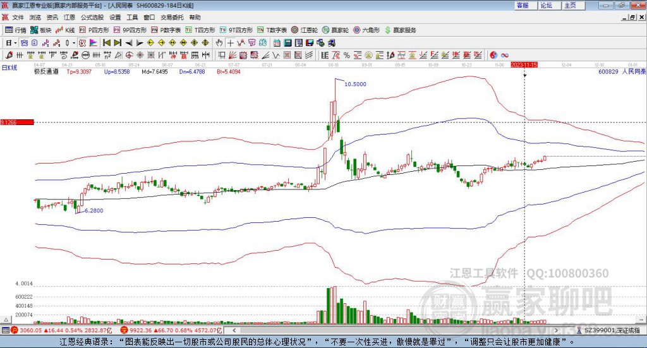This screenshot has height=348, width=647.
Task: Open the 江恩轮 Gann wheel
Action: [305, 30]
